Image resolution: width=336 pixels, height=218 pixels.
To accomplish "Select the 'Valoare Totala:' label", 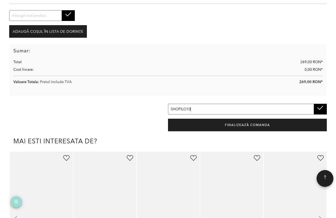I will pos(26,82).
